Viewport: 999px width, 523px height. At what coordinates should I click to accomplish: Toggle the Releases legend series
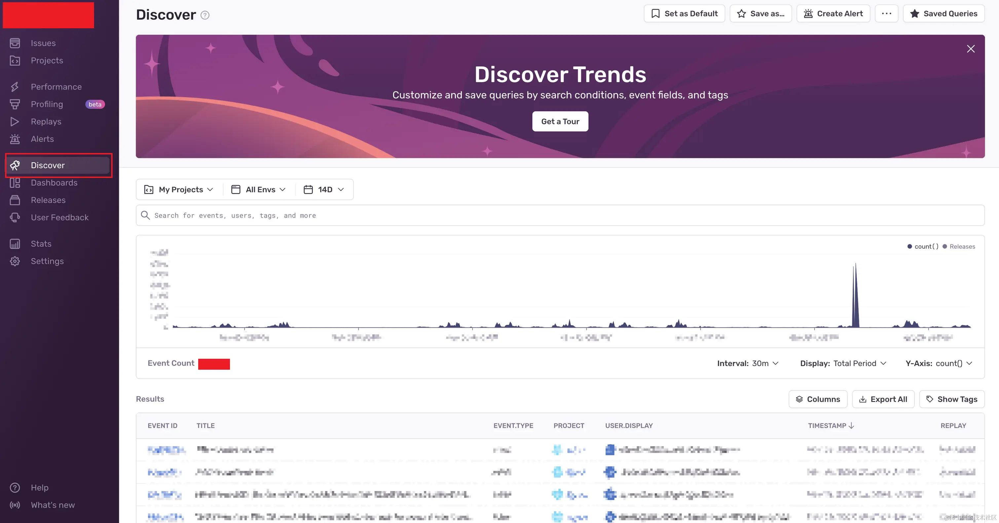[x=962, y=247]
